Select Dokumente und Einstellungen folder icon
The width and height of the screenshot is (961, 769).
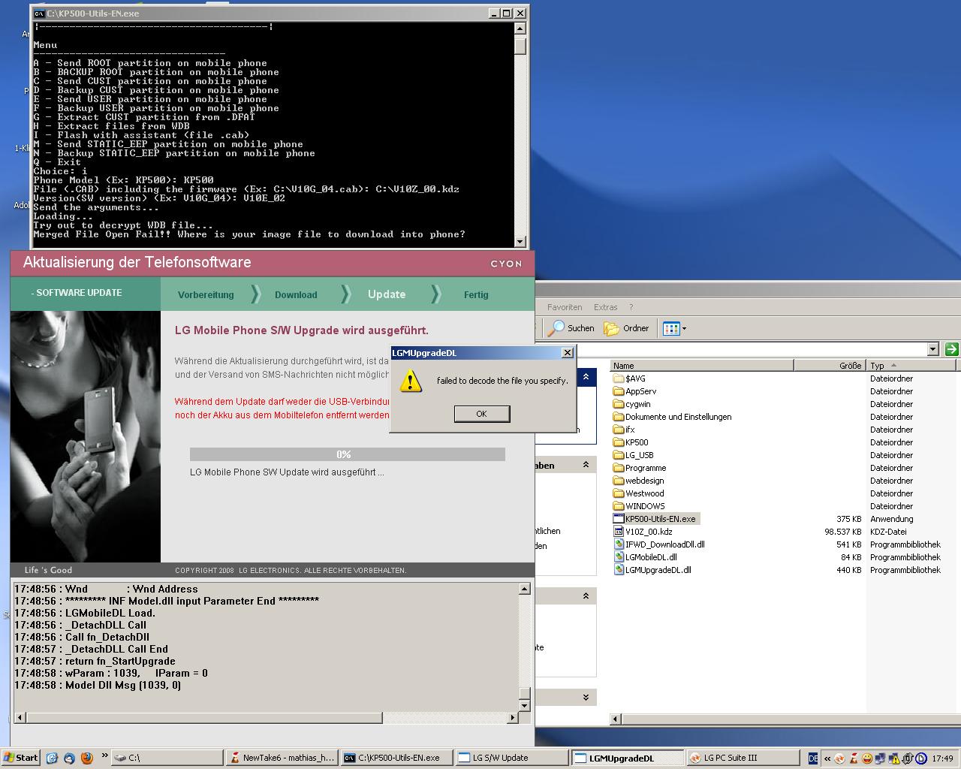619,417
